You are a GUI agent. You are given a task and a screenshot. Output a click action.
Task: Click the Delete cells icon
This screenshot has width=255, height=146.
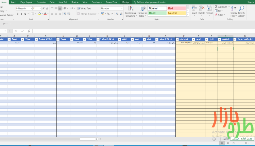click(x=202, y=8)
